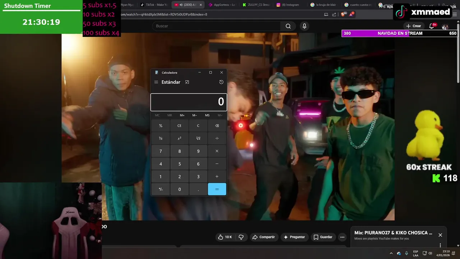460x259 pixels.
Task: Click the ESP LAA language indicator
Action: coord(415,253)
